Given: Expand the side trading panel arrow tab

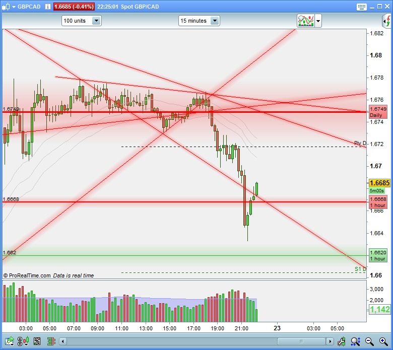Looking at the screenshot, I should (387, 21).
